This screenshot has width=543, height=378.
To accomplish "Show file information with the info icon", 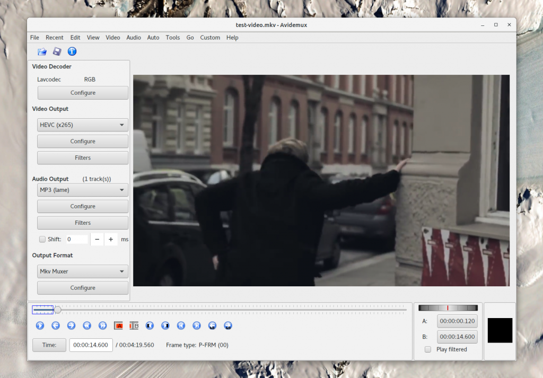I will pyautogui.click(x=72, y=51).
